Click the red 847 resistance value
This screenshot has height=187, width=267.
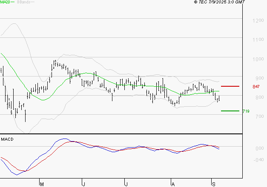tap(256, 87)
